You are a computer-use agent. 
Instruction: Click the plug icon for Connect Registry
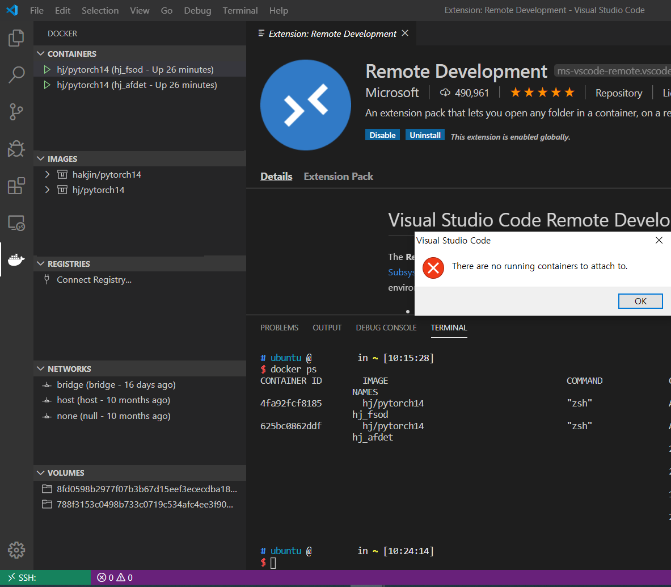(47, 279)
